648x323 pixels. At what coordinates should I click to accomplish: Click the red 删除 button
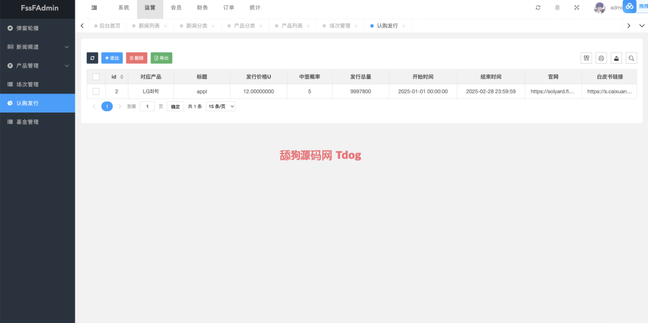(137, 58)
